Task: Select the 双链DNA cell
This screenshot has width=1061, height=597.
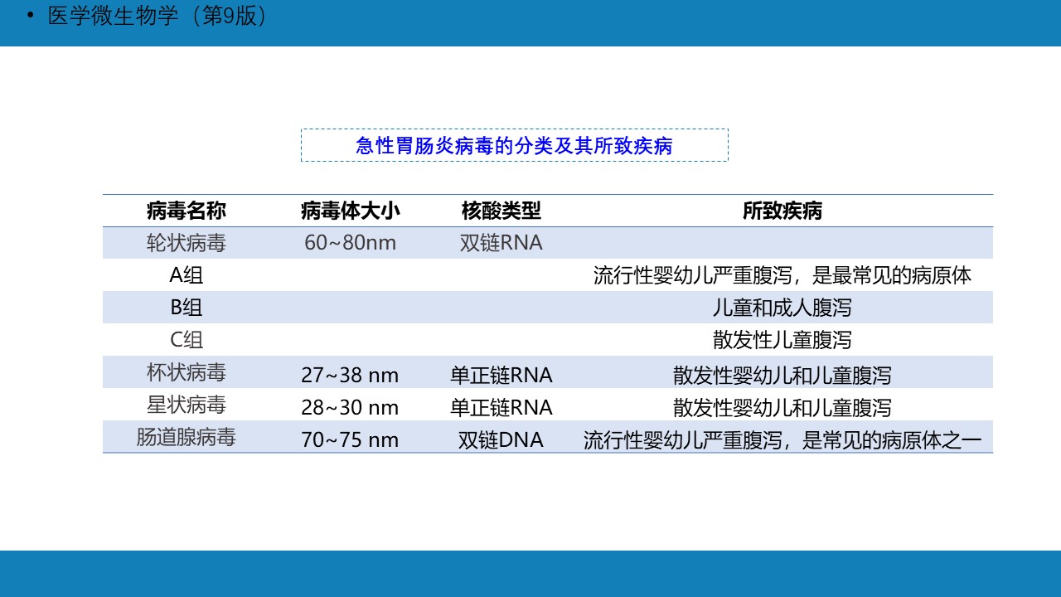Action: (x=501, y=439)
